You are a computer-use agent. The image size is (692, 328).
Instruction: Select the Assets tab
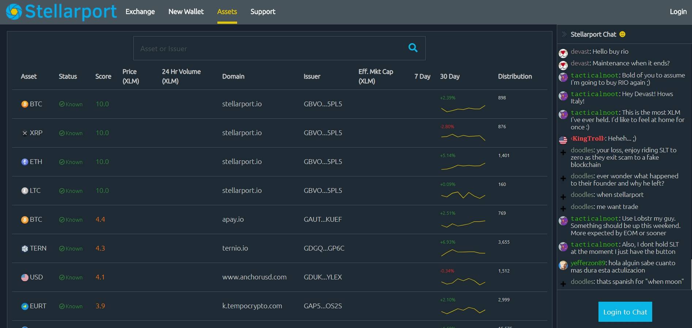[227, 12]
